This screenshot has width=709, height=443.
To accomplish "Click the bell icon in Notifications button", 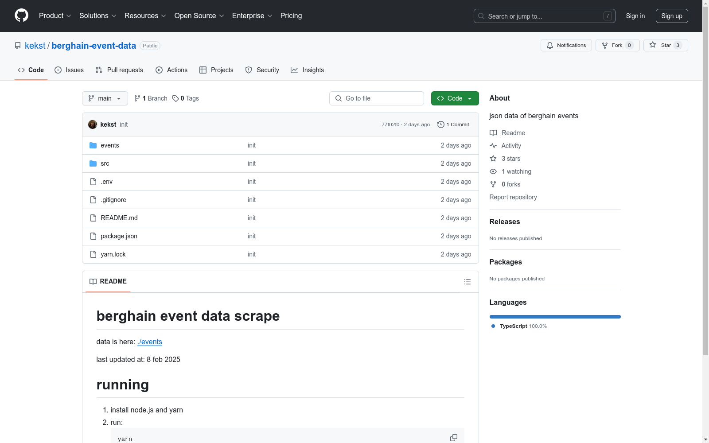I will pos(550,45).
